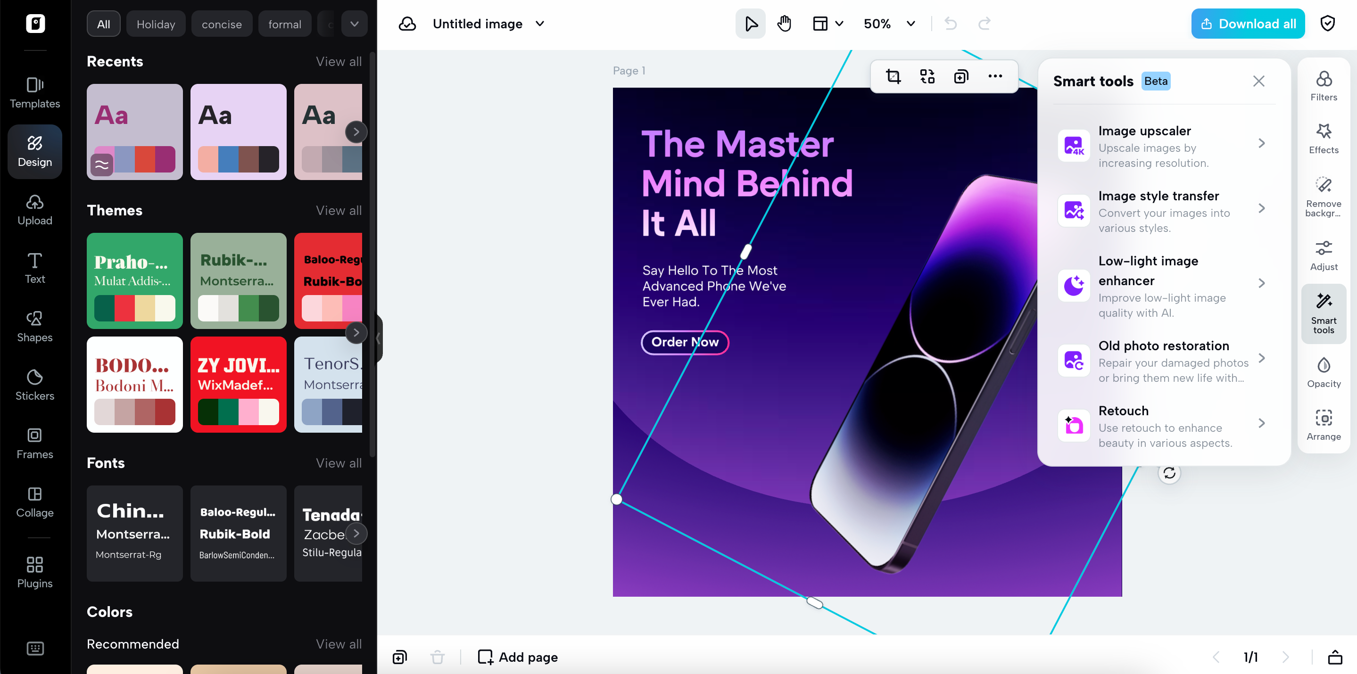Expand more filter chips with the chevron
1357x674 pixels.
pyautogui.click(x=354, y=24)
